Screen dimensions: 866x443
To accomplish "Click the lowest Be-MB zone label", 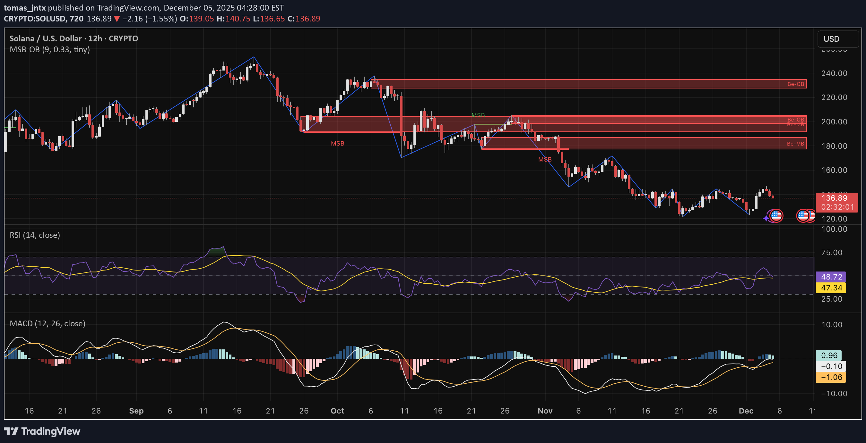I will coord(795,144).
